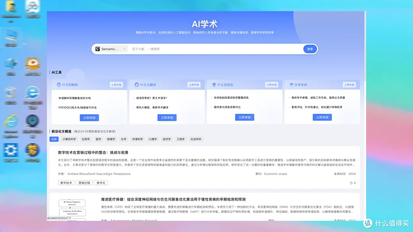Switch to the 社会科学 category tab
Image resolution: width=413 pixels, height=232 pixels.
point(196,139)
